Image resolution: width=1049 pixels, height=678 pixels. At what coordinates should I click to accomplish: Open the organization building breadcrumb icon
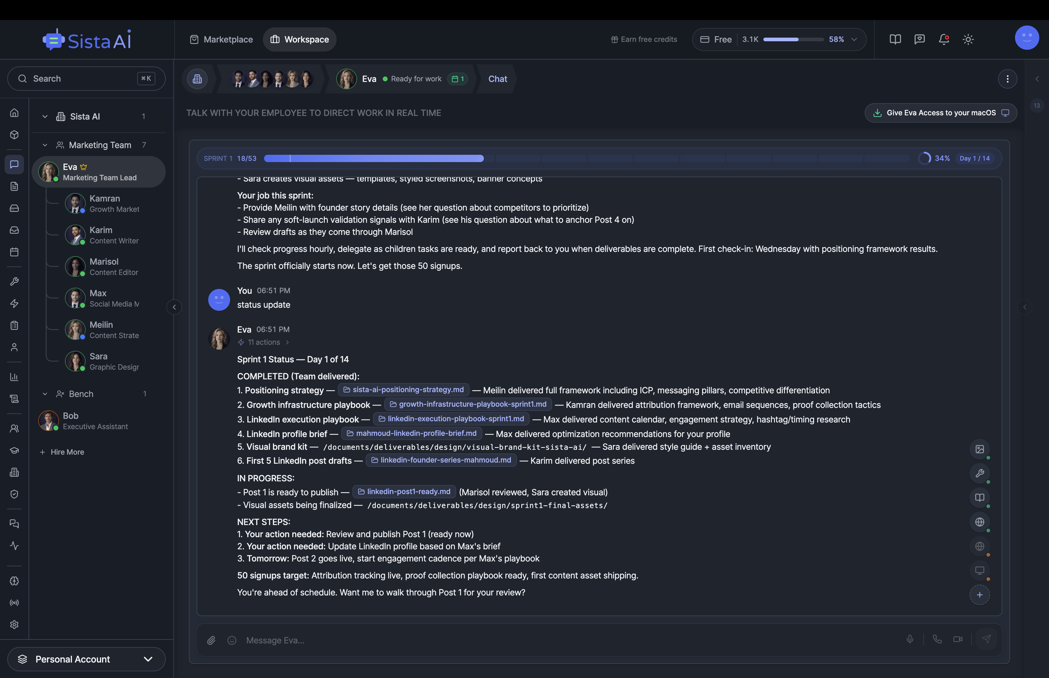coord(197,79)
